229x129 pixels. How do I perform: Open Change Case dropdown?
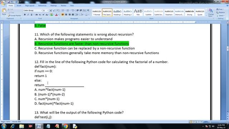pyautogui.click(x=47, y=15)
